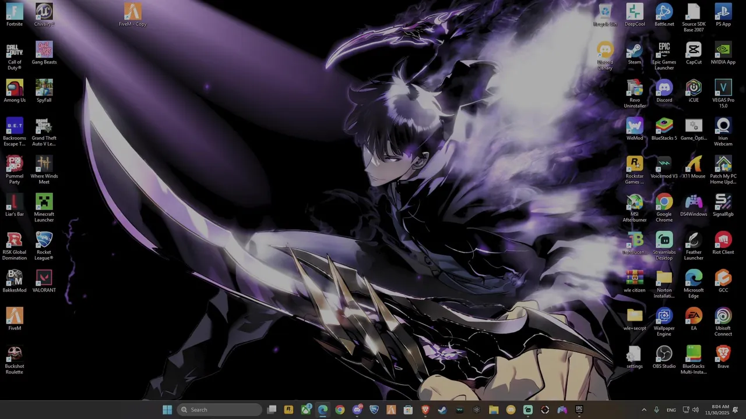The height and width of the screenshot is (419, 746).
Task: Select the Discord desktop shortcut
Action: coord(664,91)
